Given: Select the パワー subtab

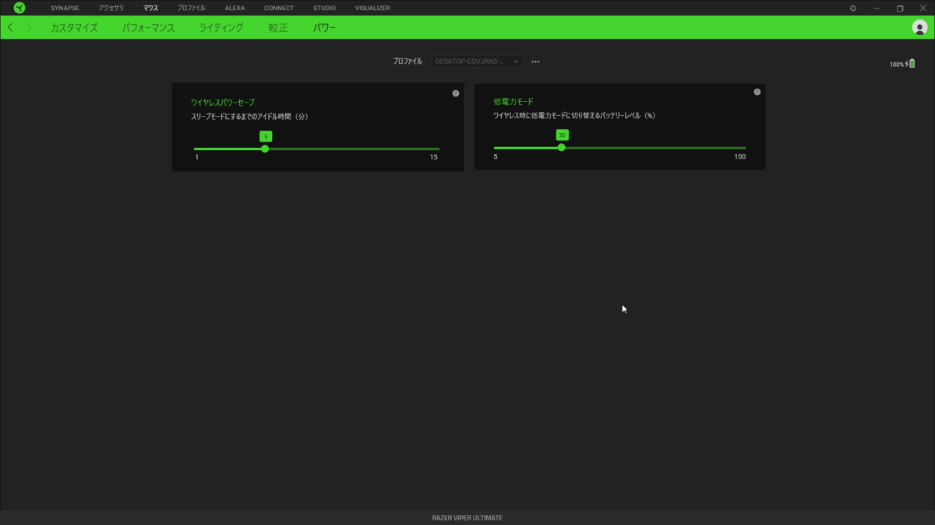Looking at the screenshot, I should [x=325, y=27].
